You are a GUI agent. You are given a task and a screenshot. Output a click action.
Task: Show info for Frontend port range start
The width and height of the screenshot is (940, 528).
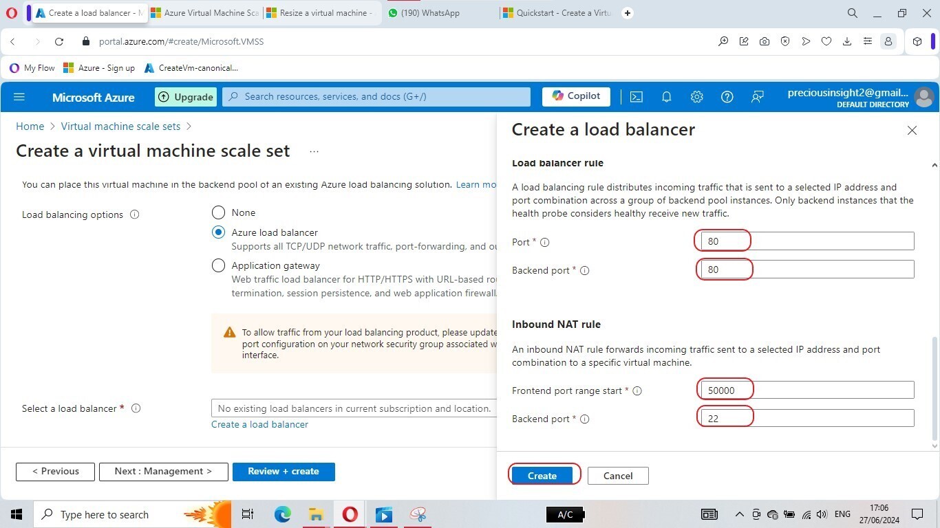[x=637, y=390]
